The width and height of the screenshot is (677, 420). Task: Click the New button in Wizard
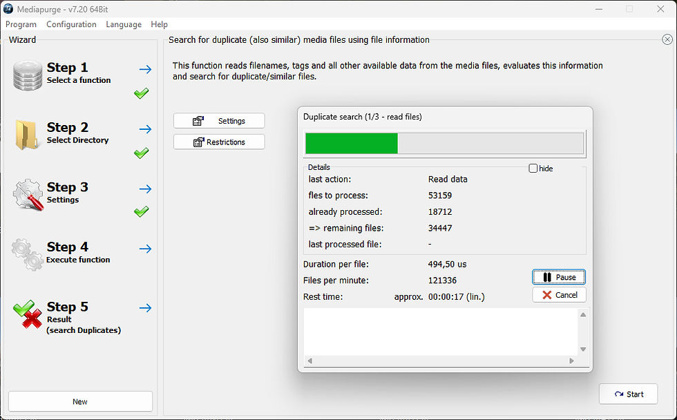pos(80,401)
